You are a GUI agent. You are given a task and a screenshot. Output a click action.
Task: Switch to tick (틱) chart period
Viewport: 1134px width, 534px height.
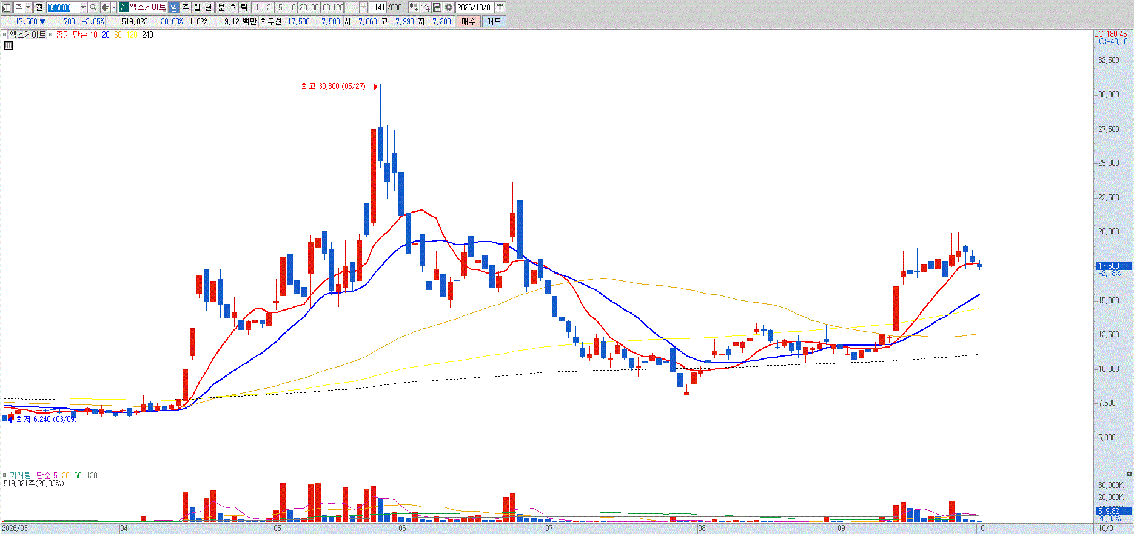[x=244, y=7]
